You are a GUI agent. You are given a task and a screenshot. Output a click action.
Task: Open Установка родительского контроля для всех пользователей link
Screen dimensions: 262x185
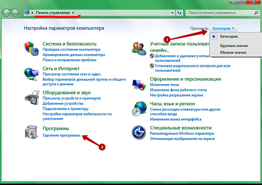pyautogui.click(x=193, y=68)
